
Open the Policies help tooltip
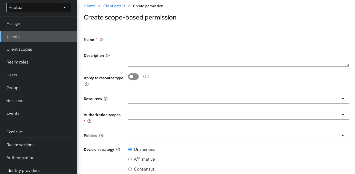pos(101,135)
